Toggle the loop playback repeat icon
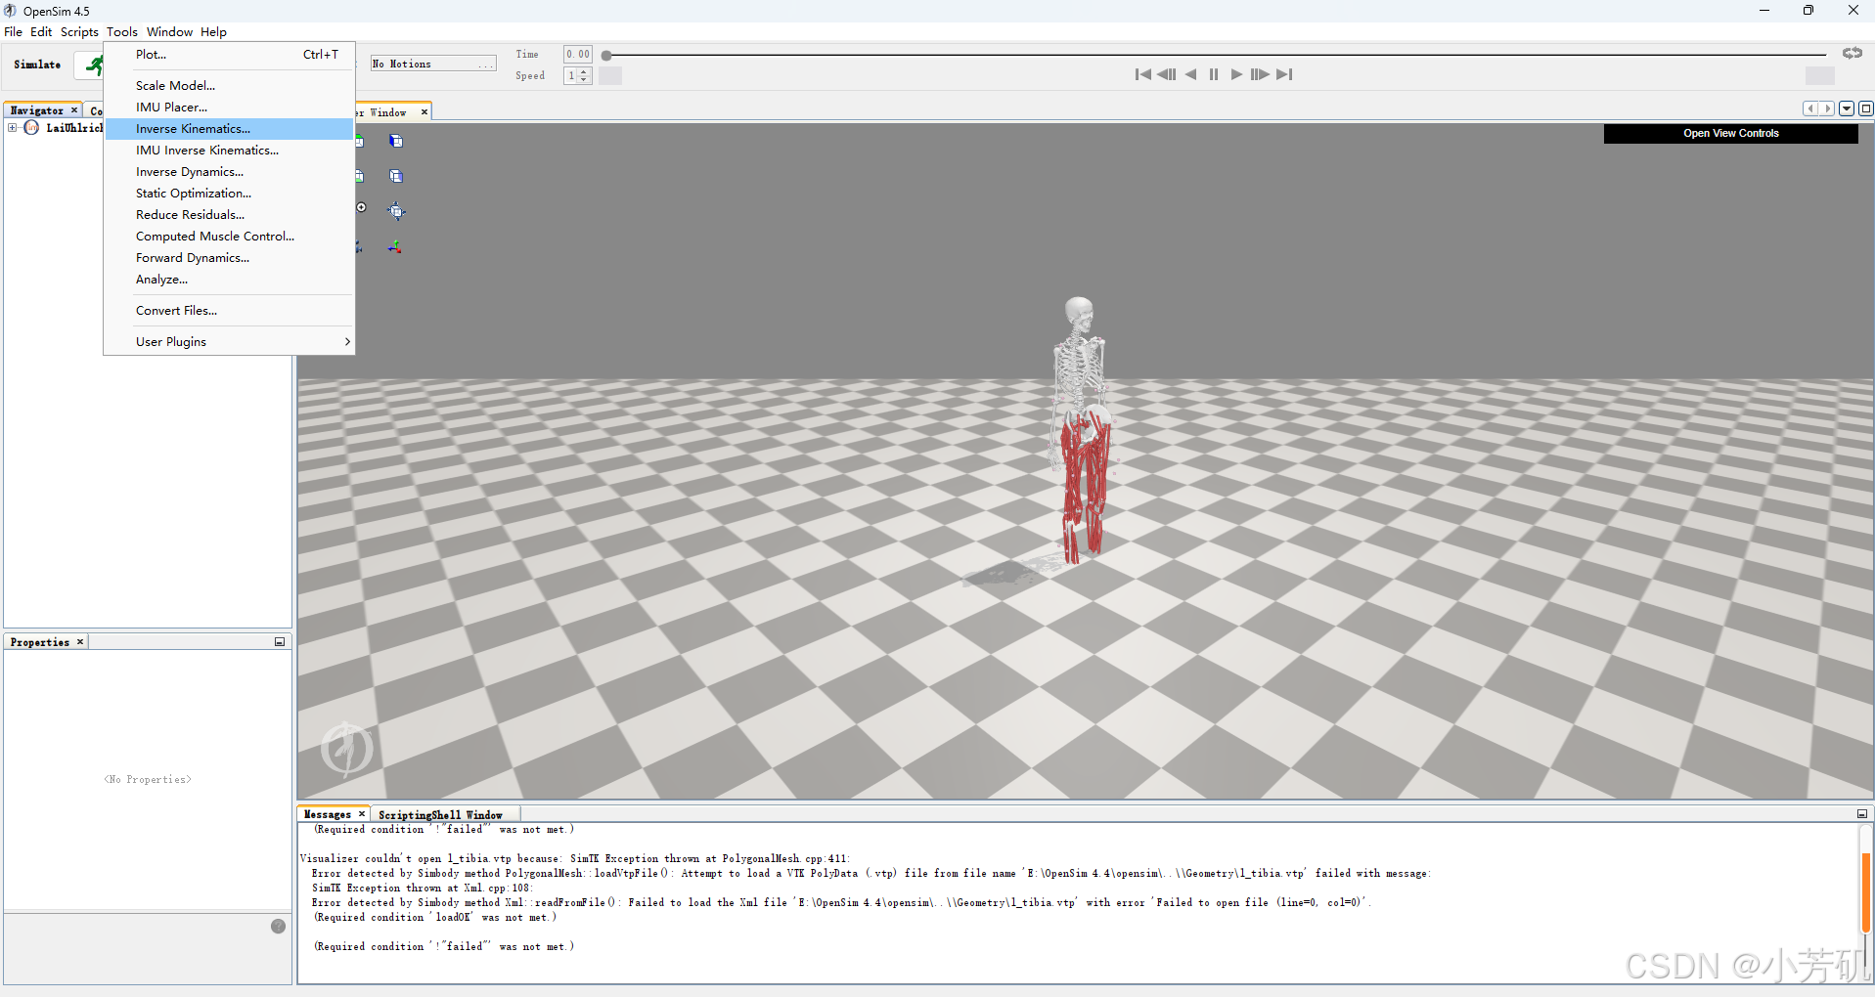Viewport: 1875px width, 997px height. click(1852, 54)
